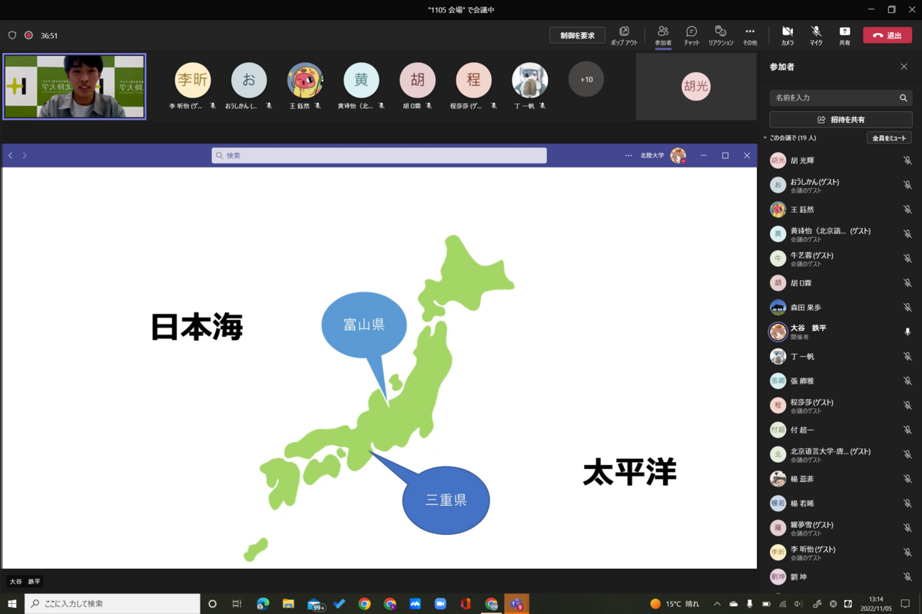Click mic icon beside 大谷 鉄平
Screen dimensions: 922x614
tap(907, 332)
